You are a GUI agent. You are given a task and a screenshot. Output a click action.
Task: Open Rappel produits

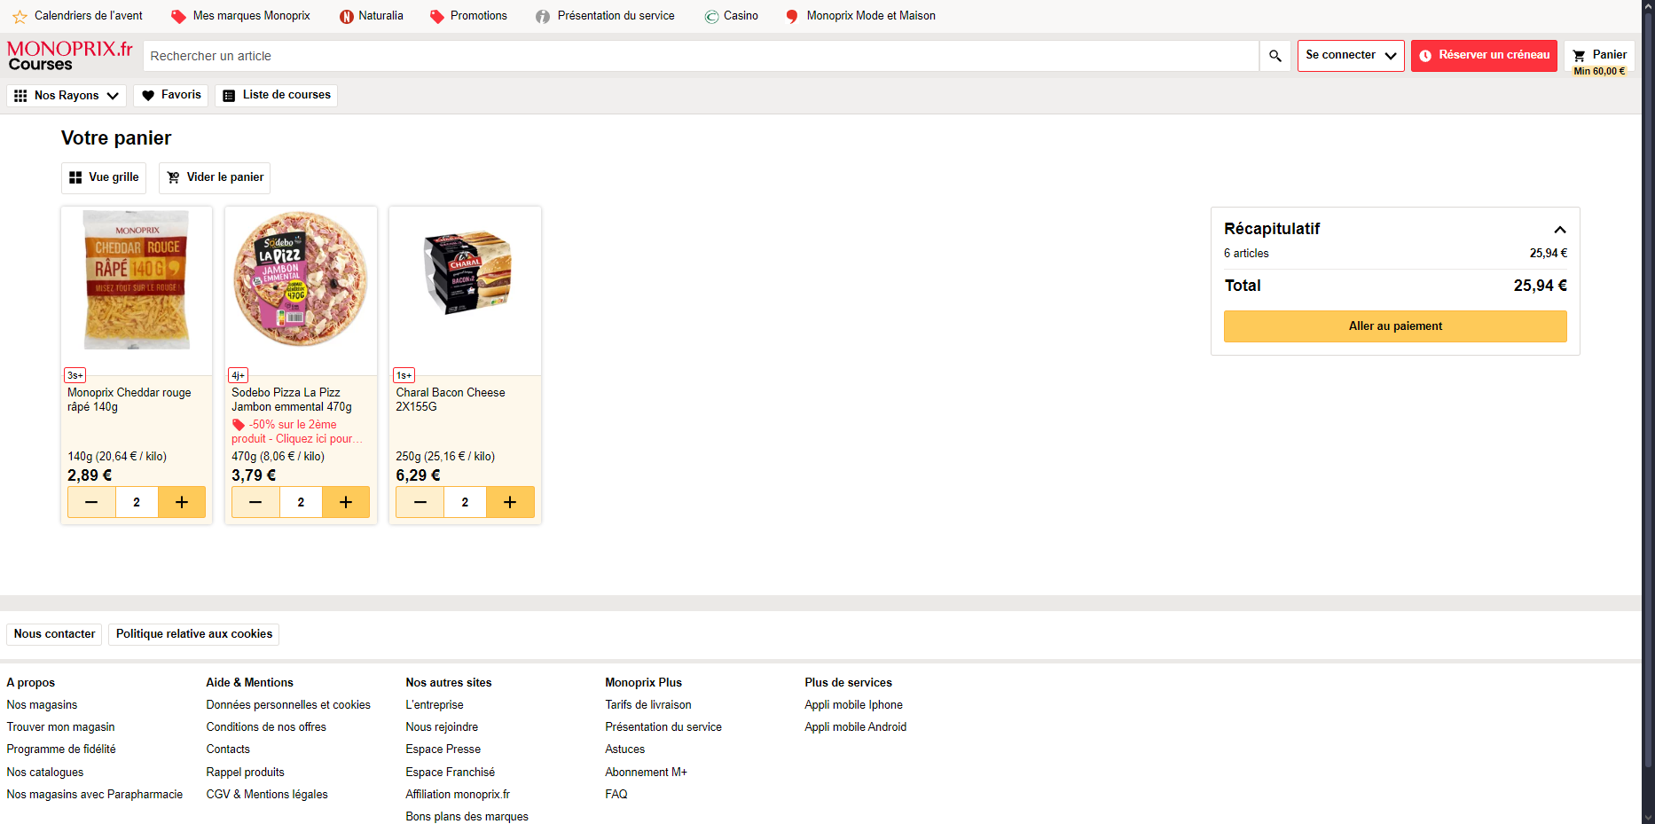pos(246,773)
